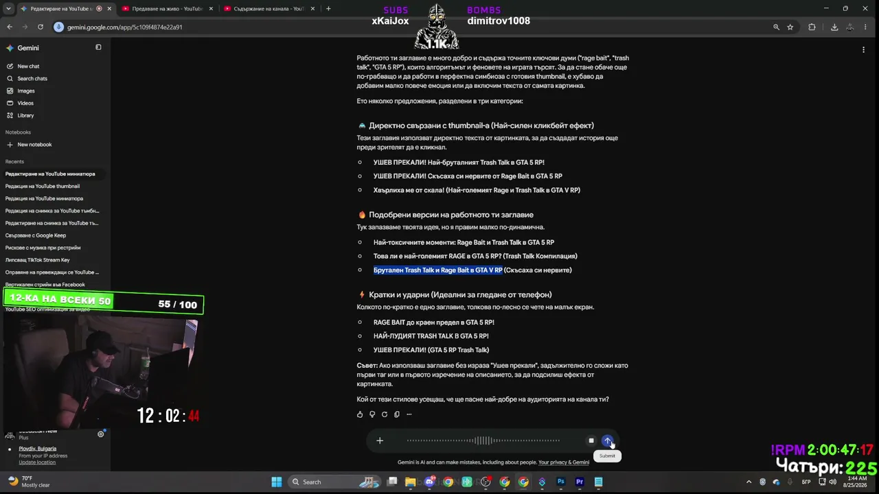The width and height of the screenshot is (879, 494).
Task: Open the Chrome extensions puzzle icon
Action: (812, 27)
